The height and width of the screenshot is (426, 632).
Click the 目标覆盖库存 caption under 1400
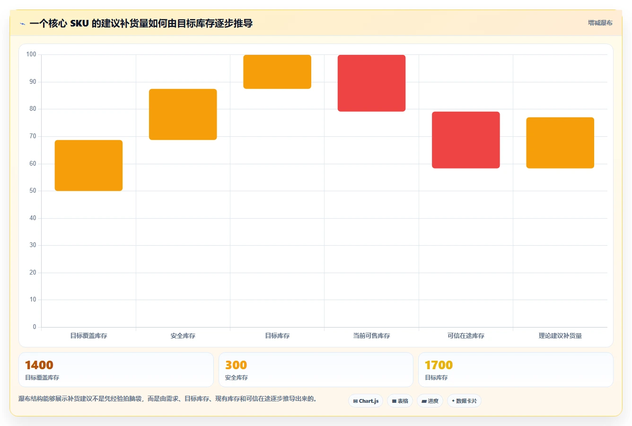[x=42, y=378]
